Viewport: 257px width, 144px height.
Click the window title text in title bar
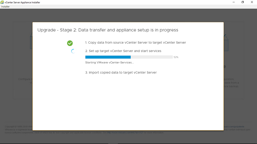[22, 3]
